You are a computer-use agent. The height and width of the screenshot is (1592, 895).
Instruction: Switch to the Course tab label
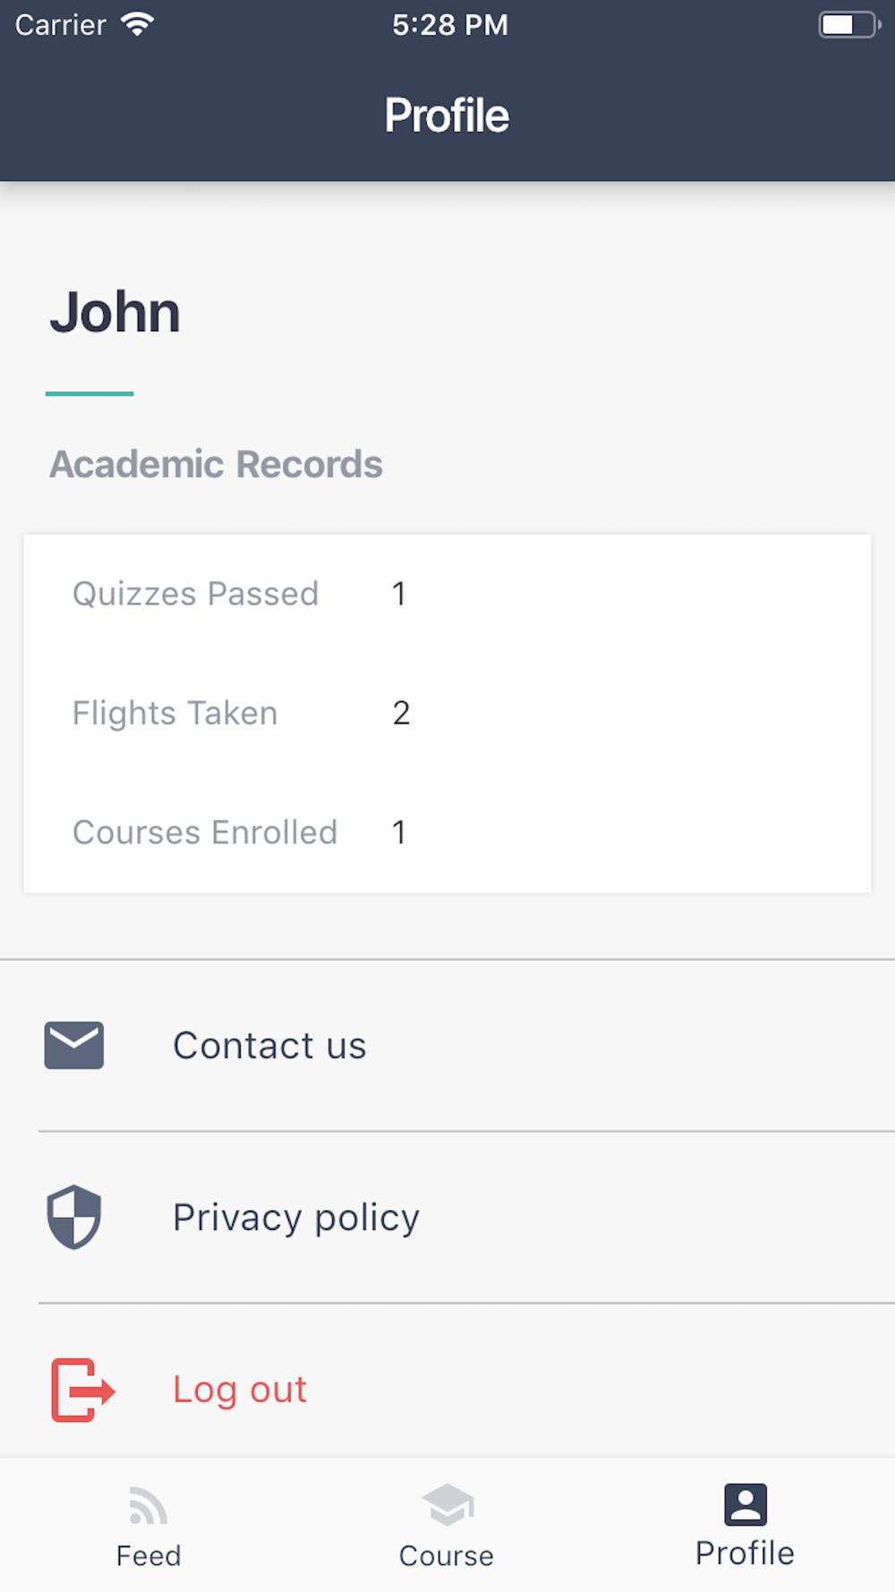[447, 1556]
